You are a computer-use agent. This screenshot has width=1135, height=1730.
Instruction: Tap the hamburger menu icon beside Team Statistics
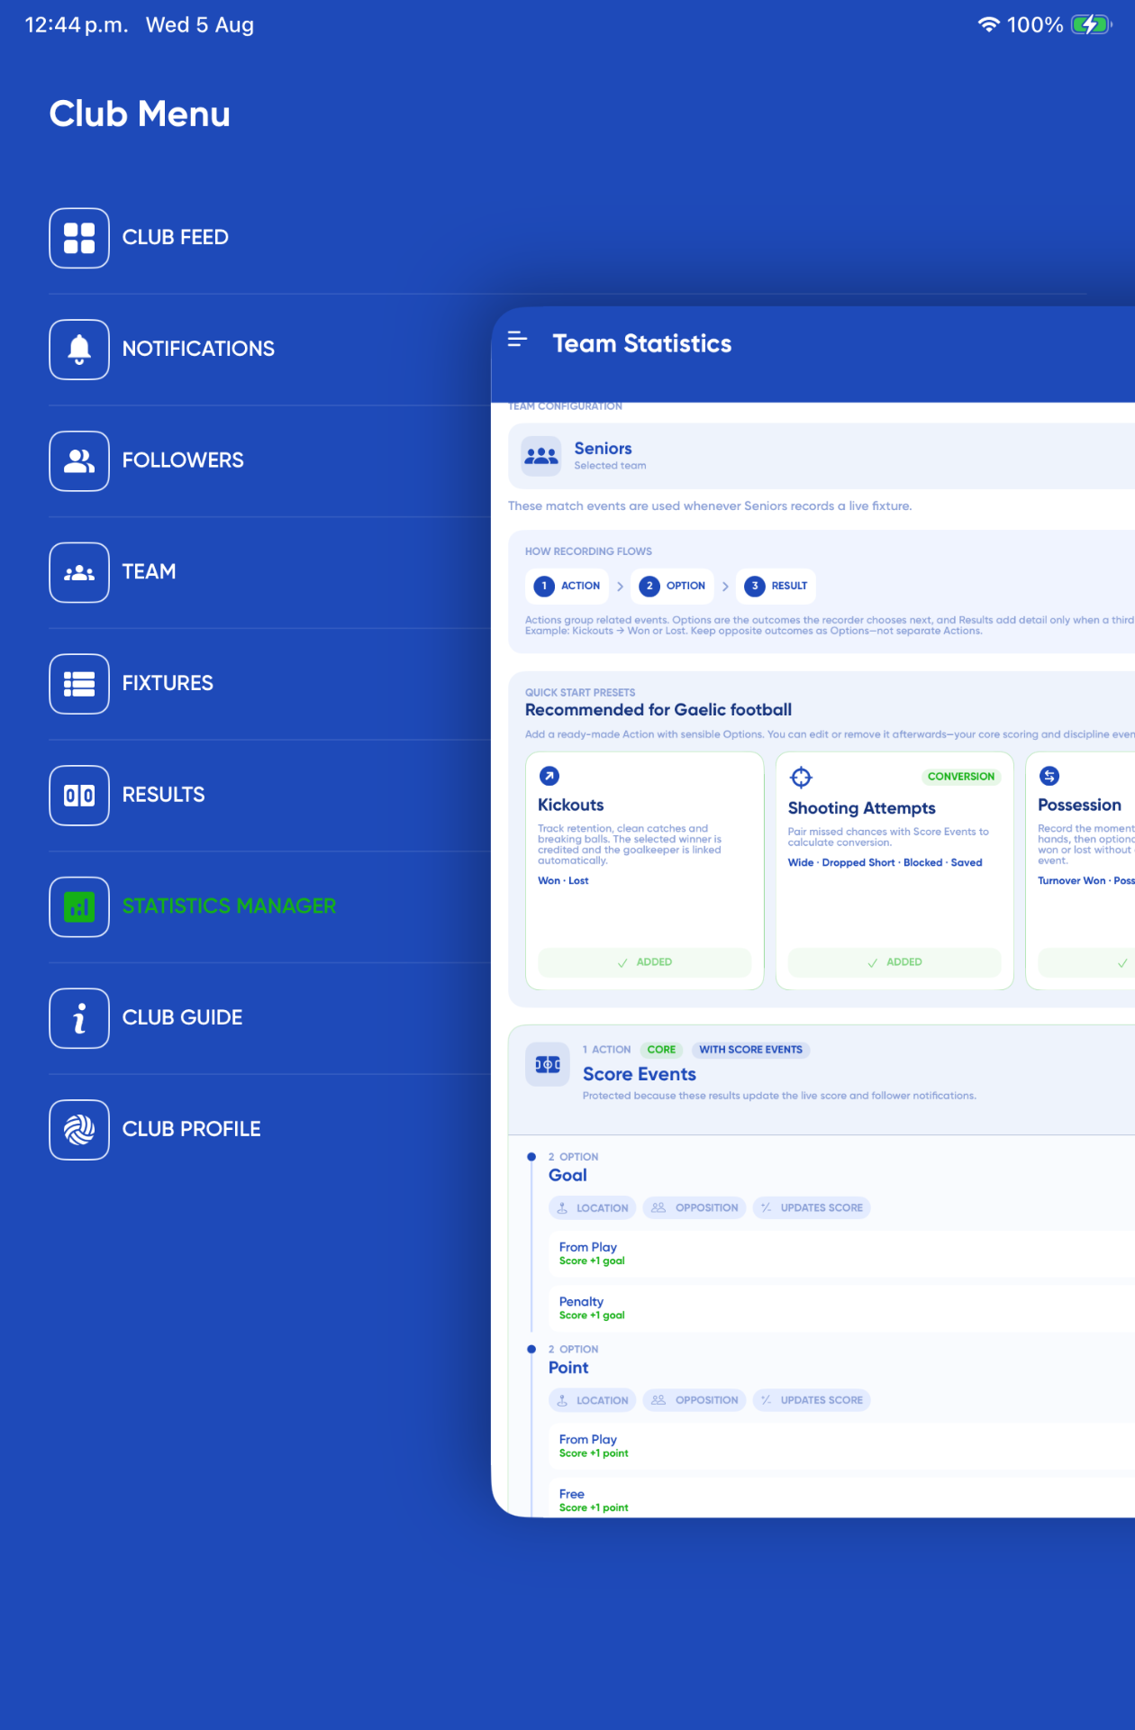pos(517,340)
